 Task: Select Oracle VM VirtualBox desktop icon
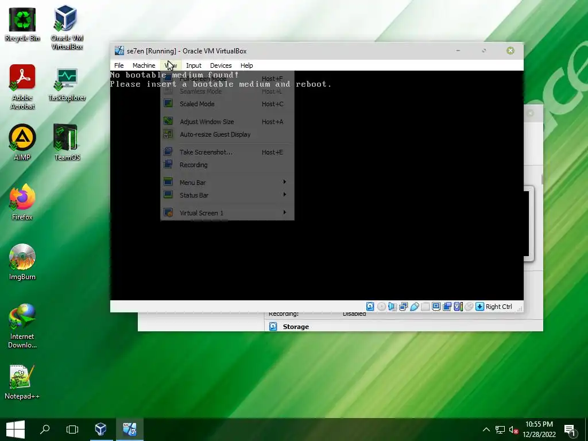67,28
